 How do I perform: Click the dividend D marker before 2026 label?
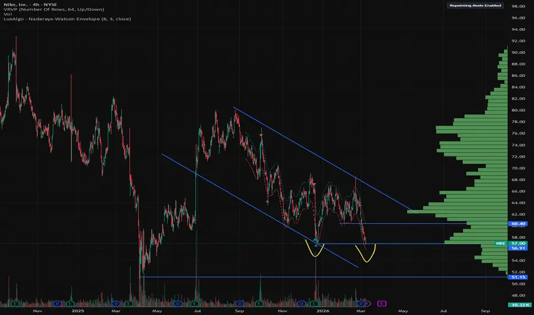tap(301, 304)
